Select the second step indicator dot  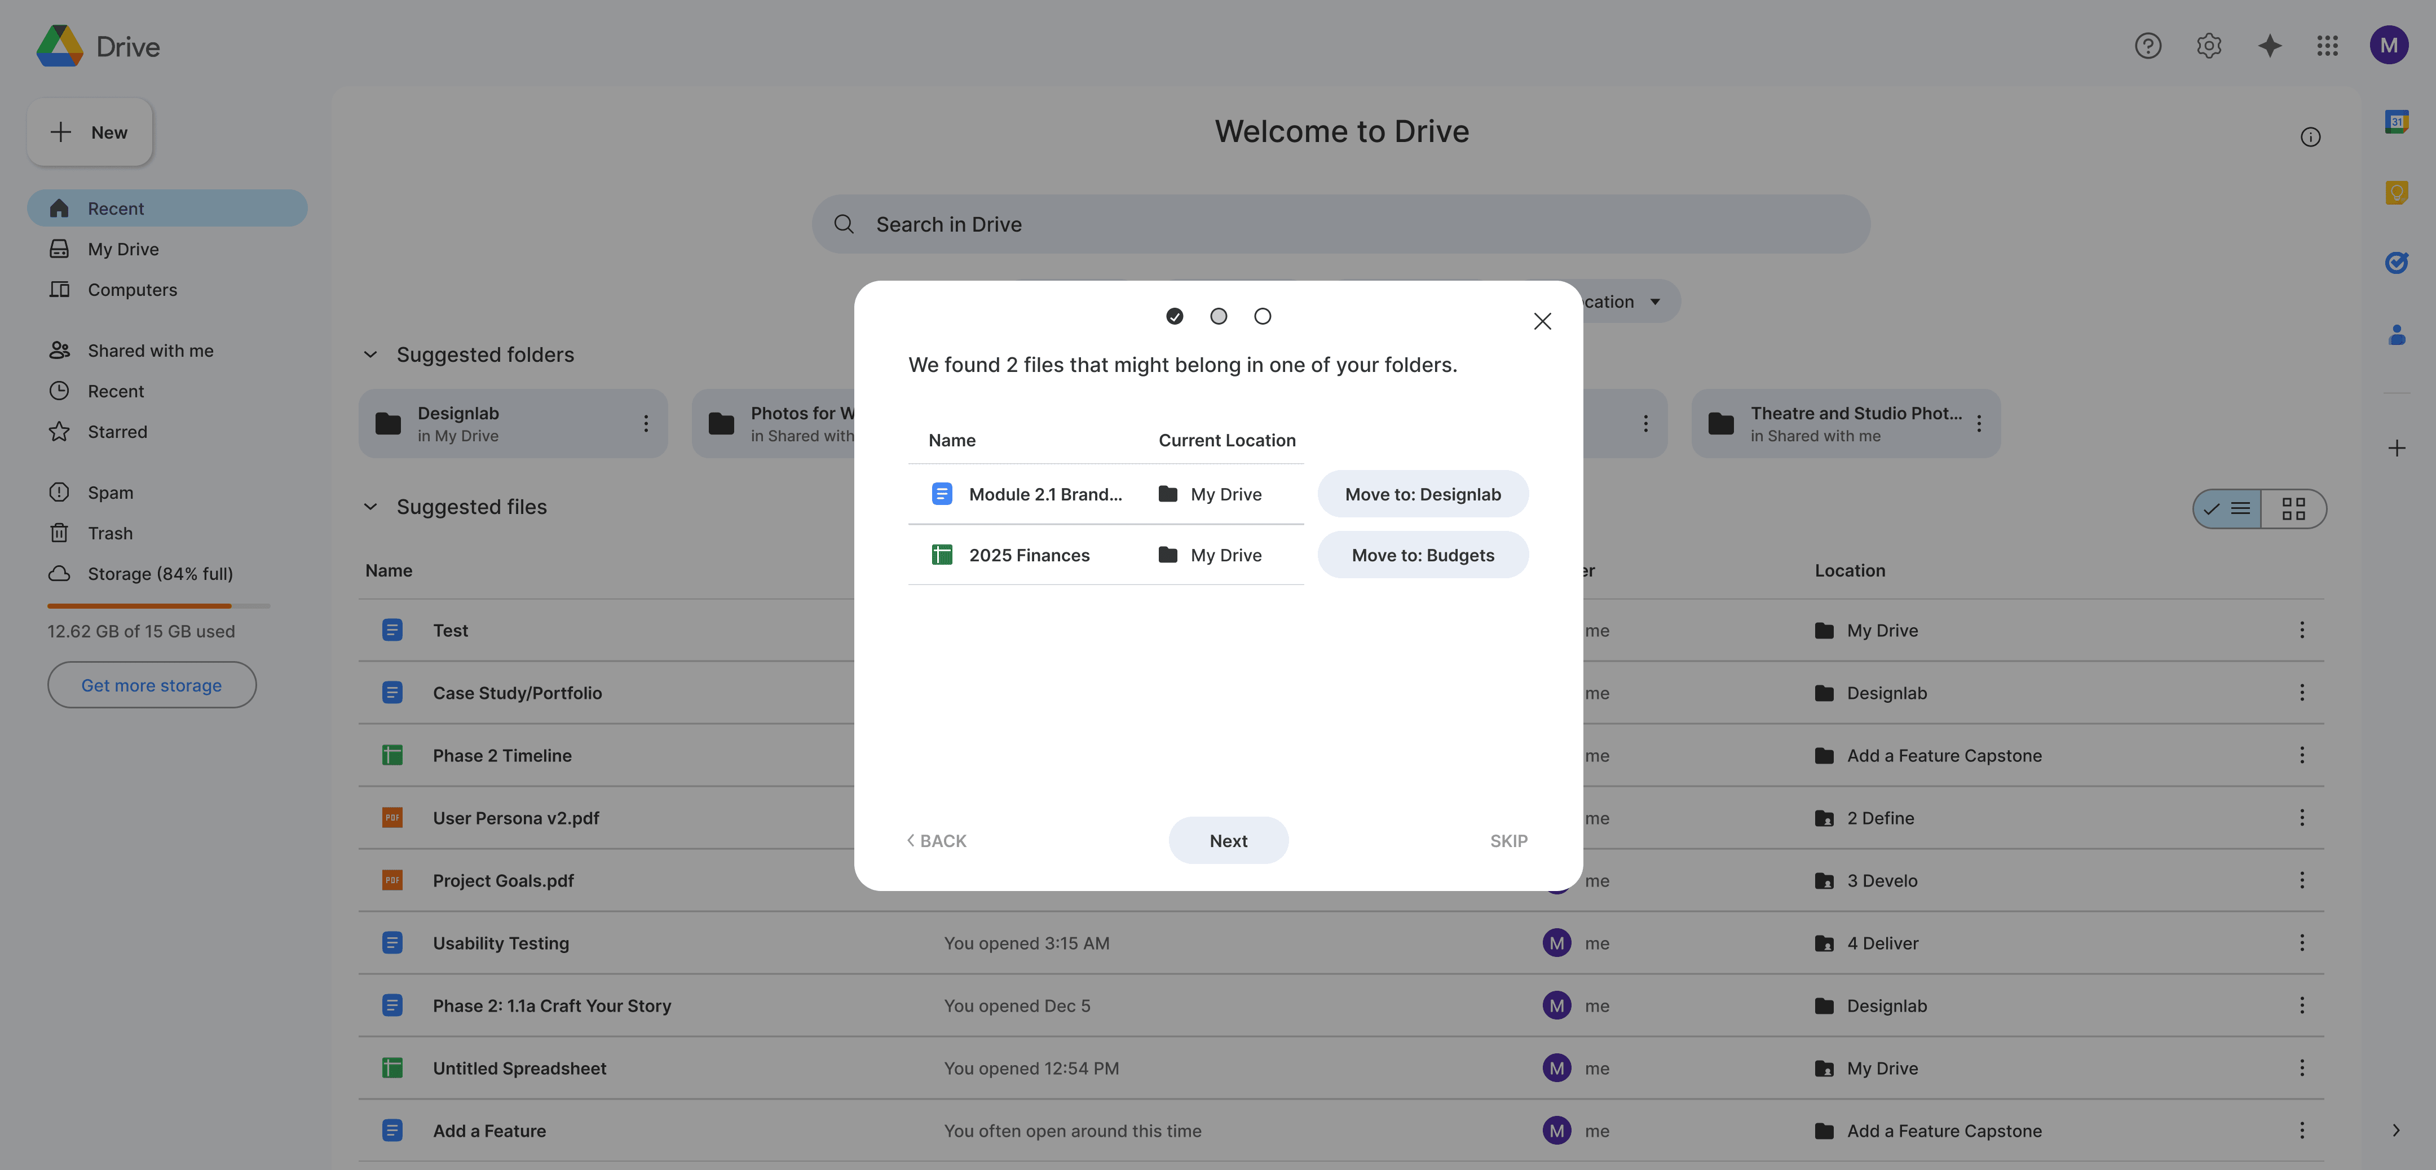pyautogui.click(x=1218, y=317)
